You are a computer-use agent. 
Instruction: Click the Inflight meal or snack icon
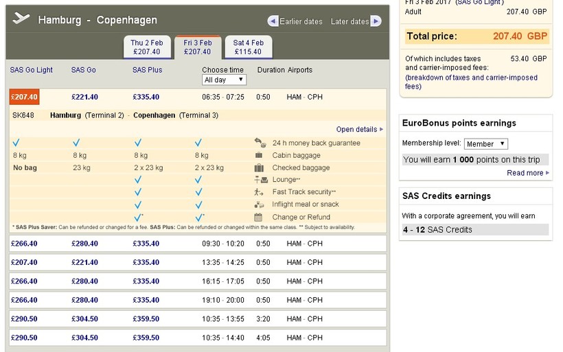tap(259, 204)
